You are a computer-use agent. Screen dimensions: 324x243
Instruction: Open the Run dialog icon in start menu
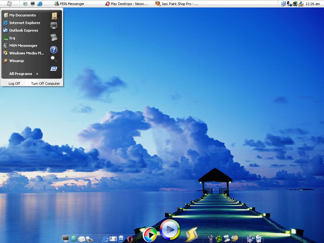click(54, 69)
